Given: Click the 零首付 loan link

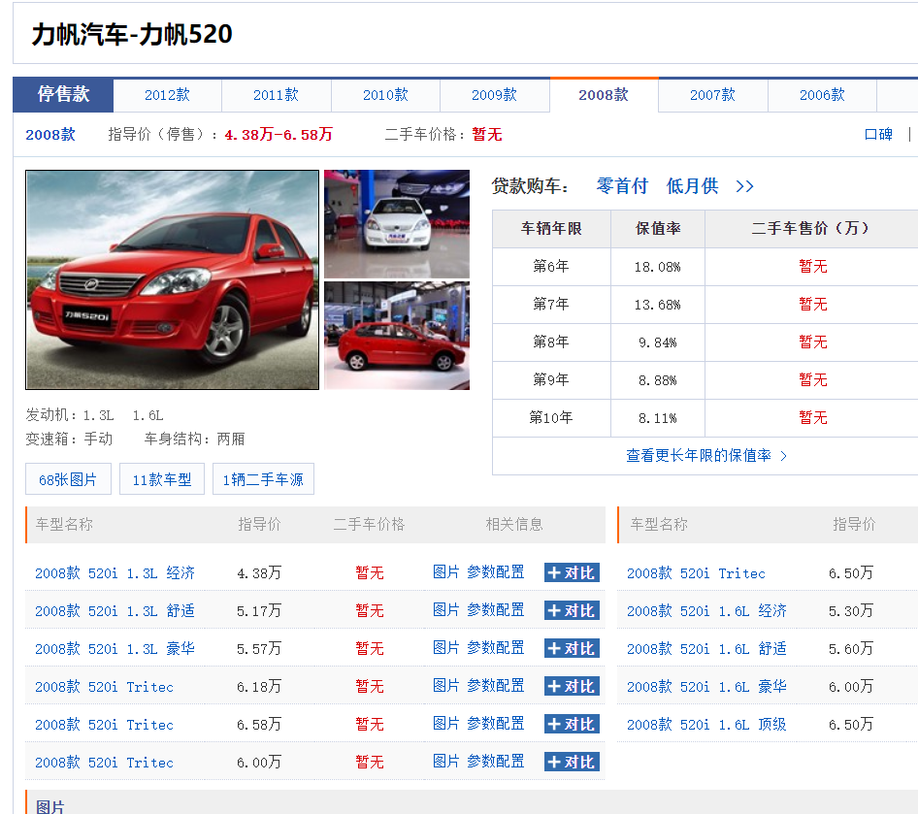Looking at the screenshot, I should click(622, 186).
